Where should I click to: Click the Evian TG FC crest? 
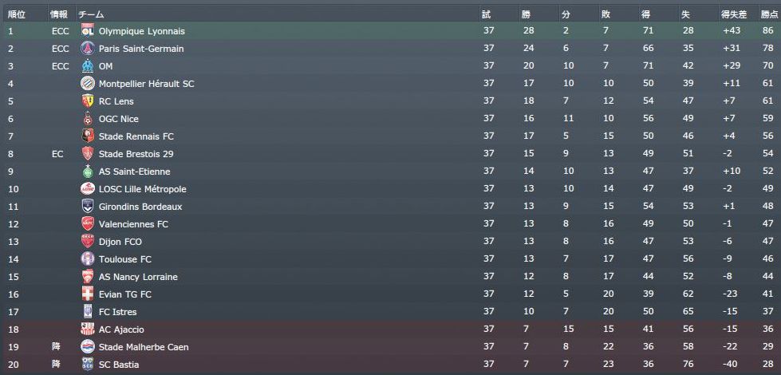[88, 294]
